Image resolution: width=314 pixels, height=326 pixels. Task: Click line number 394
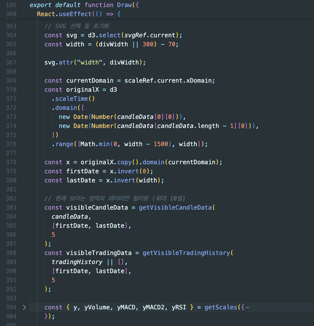pyautogui.click(x=11, y=307)
